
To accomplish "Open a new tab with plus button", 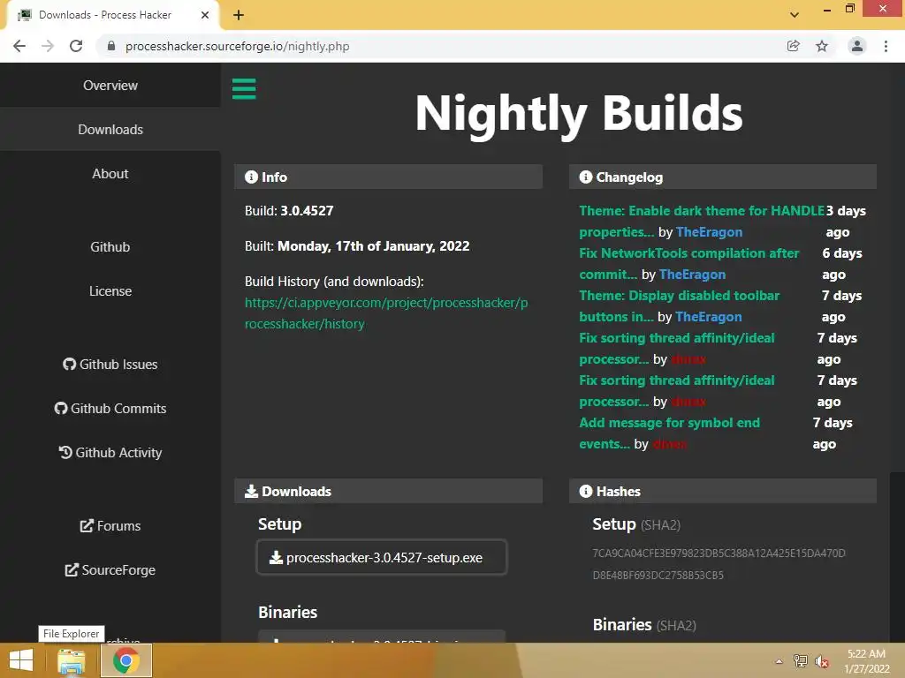I will [x=239, y=15].
